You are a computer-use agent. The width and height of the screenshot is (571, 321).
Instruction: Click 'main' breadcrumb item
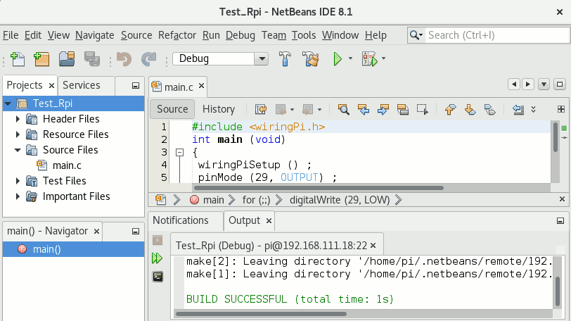click(213, 200)
